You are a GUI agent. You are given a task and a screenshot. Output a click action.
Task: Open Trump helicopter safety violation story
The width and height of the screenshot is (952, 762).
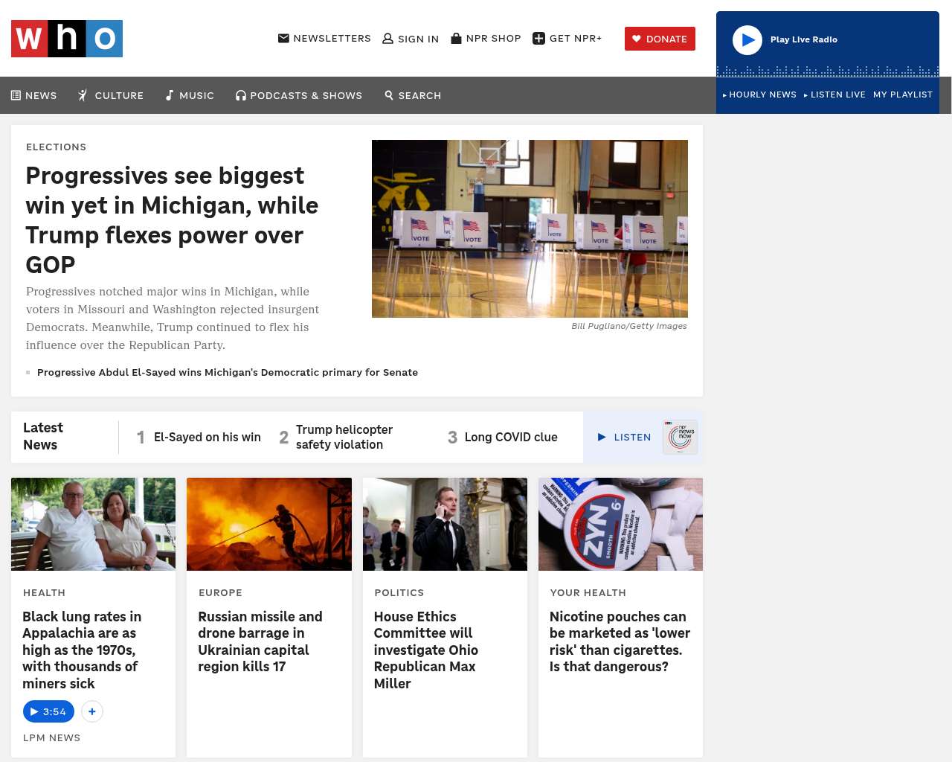344,437
